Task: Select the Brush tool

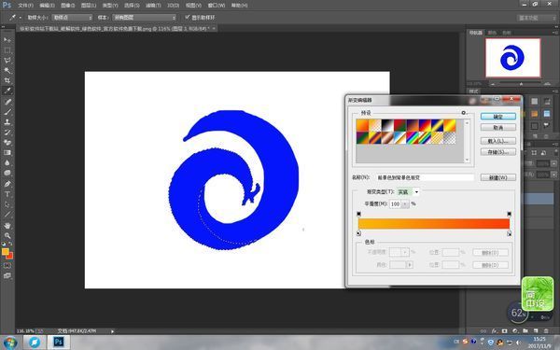Action: (7, 112)
